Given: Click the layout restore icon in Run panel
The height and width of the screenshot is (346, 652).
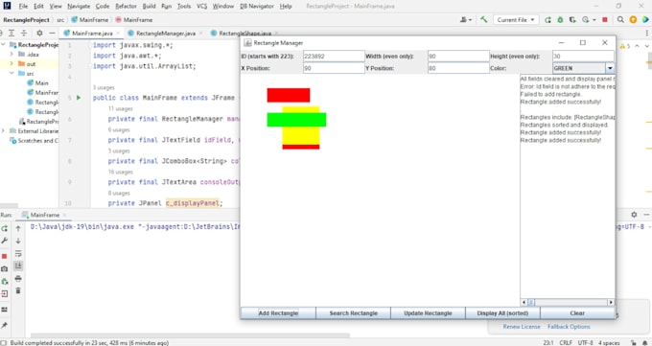Looking at the screenshot, I should [5, 310].
